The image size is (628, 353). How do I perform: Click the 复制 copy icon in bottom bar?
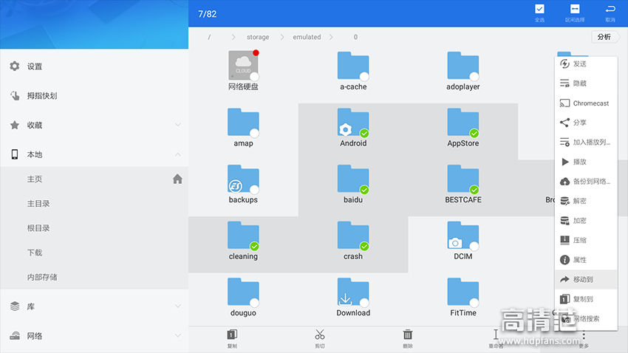click(232, 335)
